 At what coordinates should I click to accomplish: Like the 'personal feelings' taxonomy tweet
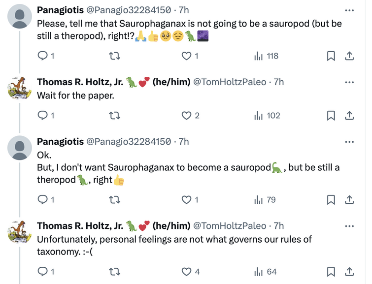coord(191,272)
